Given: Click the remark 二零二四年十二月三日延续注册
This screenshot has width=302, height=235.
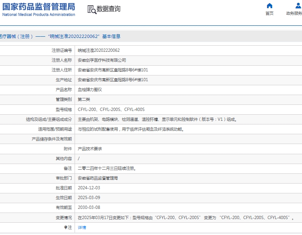Looking at the screenshot, I should click(107, 168).
